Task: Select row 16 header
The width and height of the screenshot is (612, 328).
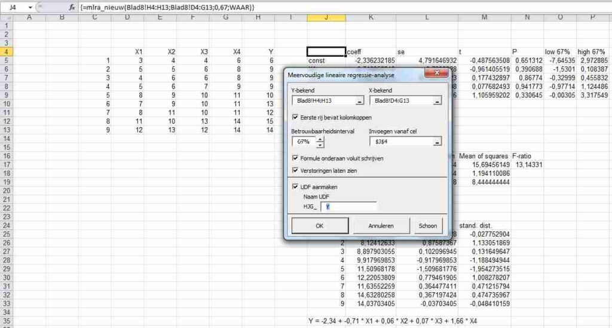Action: [x=7, y=155]
